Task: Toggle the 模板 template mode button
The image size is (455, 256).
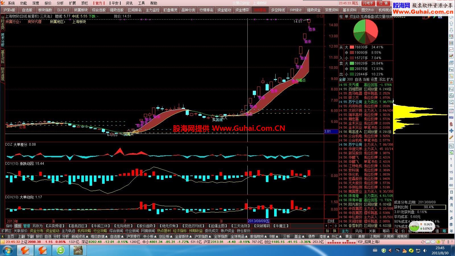Action: click(18, 226)
